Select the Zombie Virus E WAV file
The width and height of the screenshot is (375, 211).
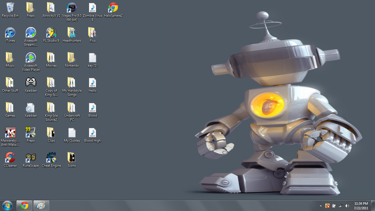click(x=93, y=12)
